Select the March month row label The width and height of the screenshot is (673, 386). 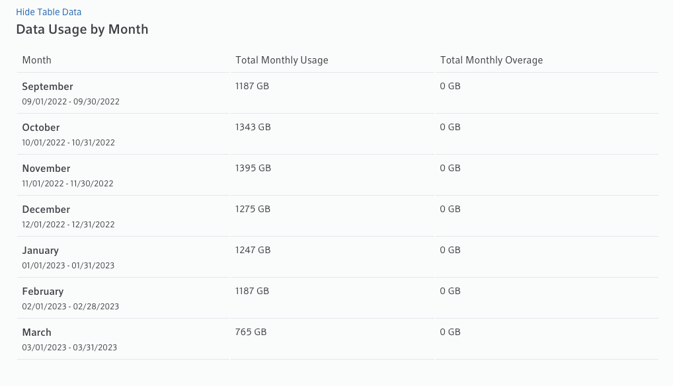(x=36, y=332)
